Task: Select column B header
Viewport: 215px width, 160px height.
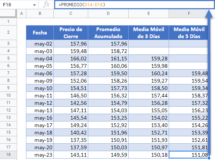Action: 40,13
